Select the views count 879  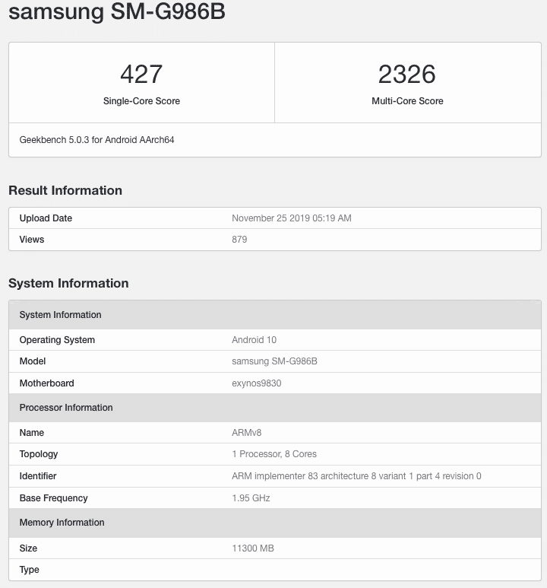point(239,240)
